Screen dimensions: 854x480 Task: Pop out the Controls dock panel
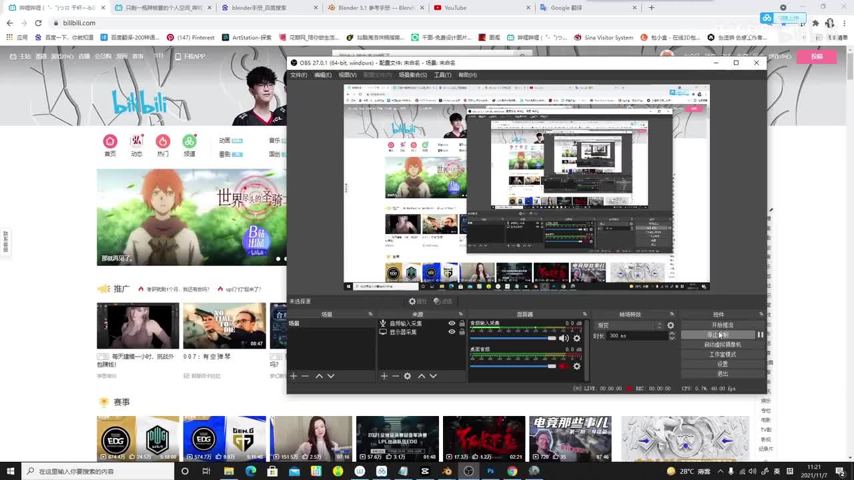761,314
